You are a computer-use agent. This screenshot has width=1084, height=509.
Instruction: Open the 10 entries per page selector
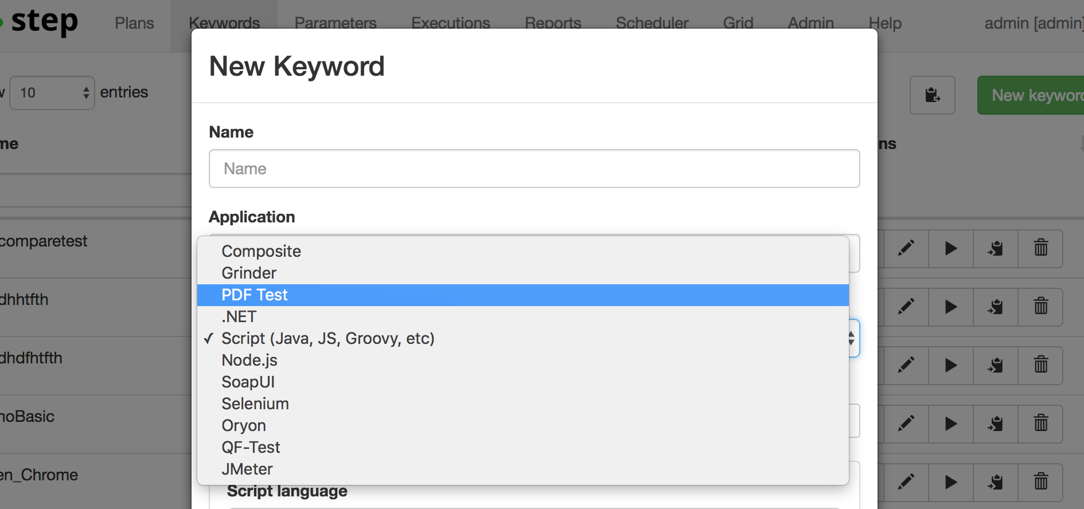pyautogui.click(x=52, y=92)
